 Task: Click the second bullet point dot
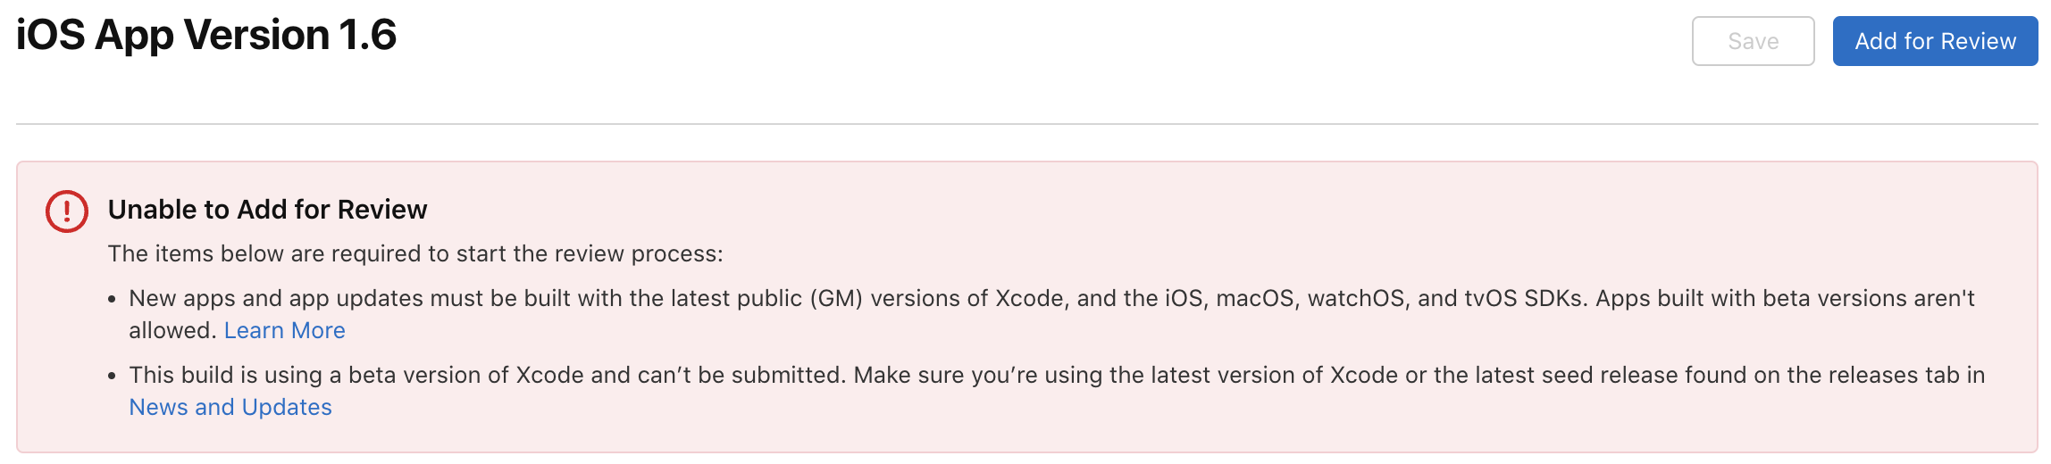click(113, 377)
